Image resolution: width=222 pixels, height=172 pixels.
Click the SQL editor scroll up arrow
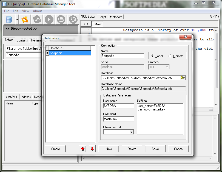(x=216, y=30)
